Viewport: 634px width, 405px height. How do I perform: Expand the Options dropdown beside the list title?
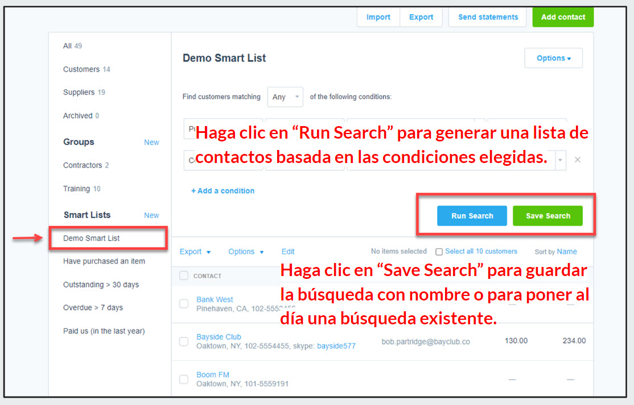pos(553,59)
